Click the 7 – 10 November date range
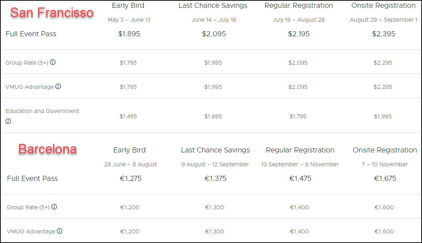This screenshot has height=243, width=422. [x=385, y=164]
